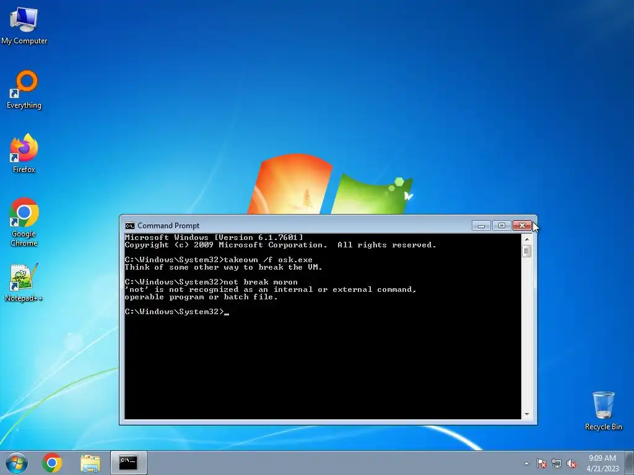Open Windows Explorer from the taskbar
The image size is (634, 475).
(x=90, y=463)
